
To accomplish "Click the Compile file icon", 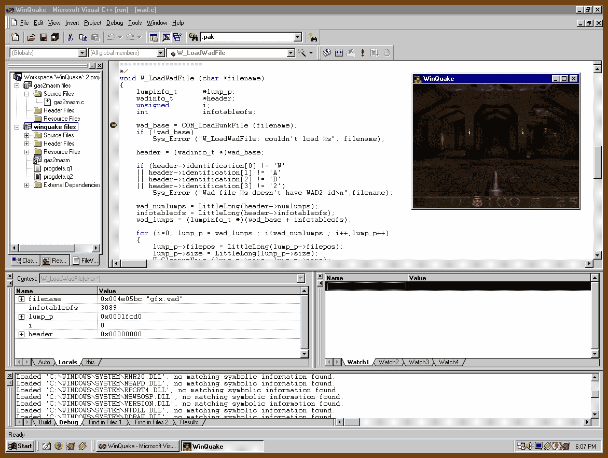I will (327, 53).
